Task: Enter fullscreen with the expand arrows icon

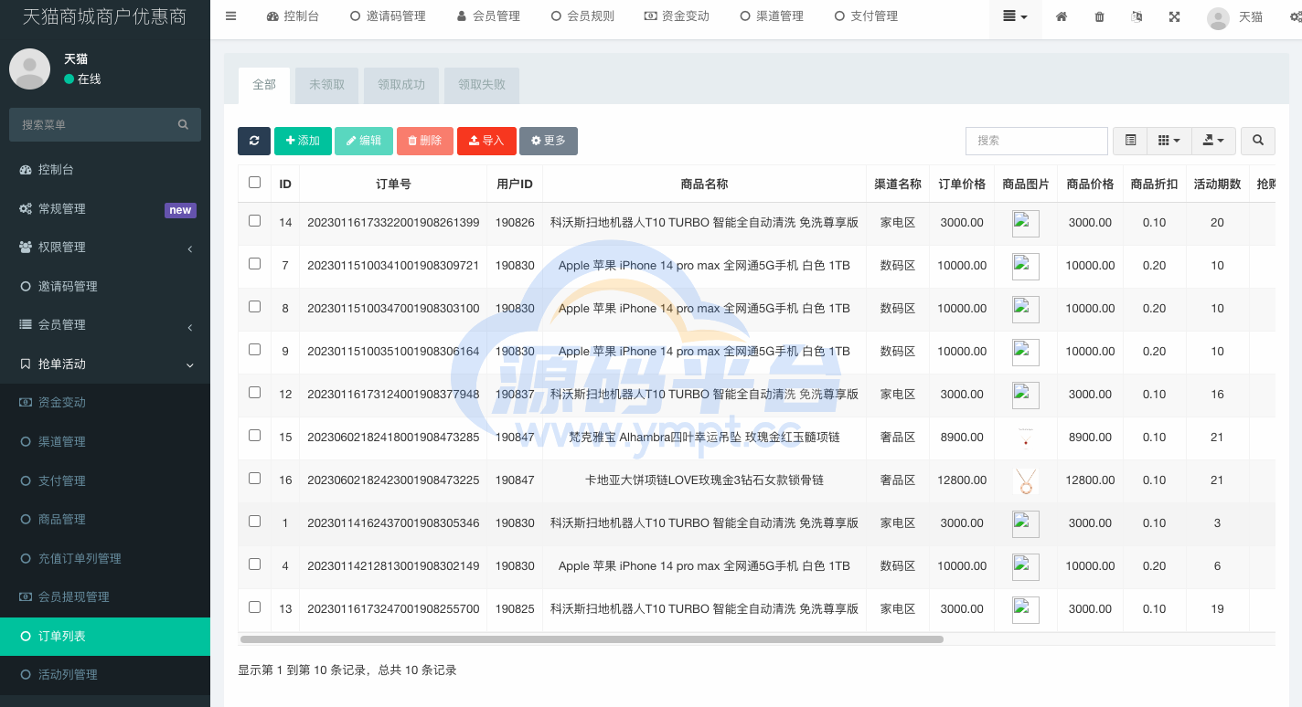Action: pyautogui.click(x=1174, y=16)
